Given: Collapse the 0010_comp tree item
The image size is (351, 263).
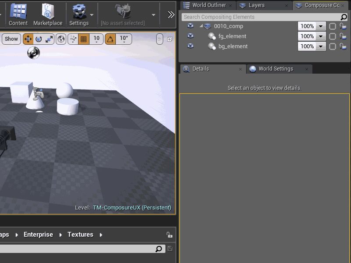Looking at the screenshot, I should [x=201, y=26].
